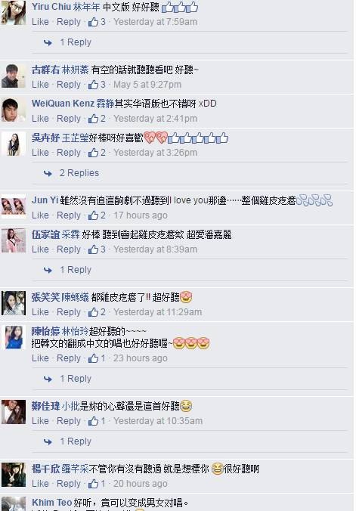The height and width of the screenshot is (511, 356).
Task: Like Yiru Chiu's comment
Action: (40, 22)
